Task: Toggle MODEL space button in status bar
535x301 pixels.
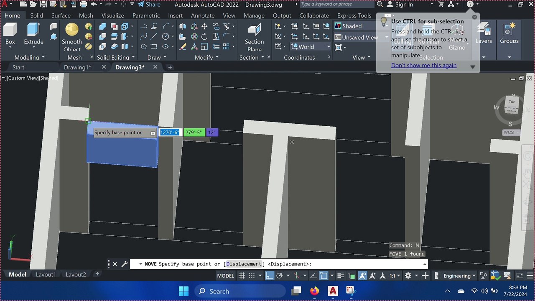Action: click(x=225, y=275)
